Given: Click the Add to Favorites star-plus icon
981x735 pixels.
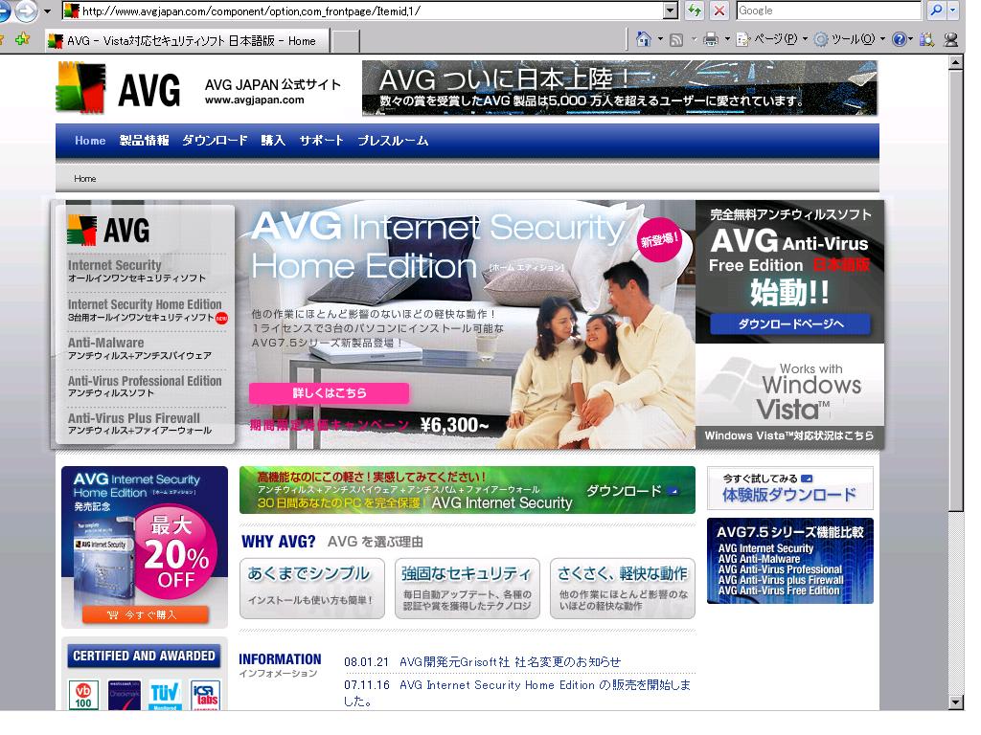Looking at the screenshot, I should pos(23,39).
